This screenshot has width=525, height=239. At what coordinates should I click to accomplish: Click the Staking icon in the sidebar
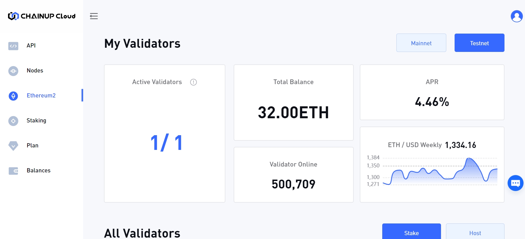tap(13, 121)
